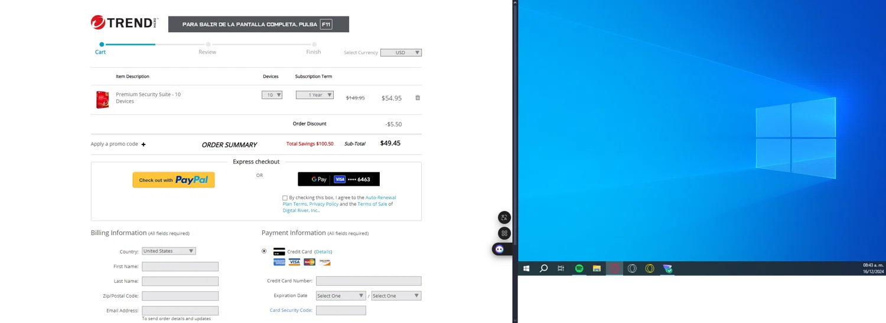Image resolution: width=886 pixels, height=323 pixels.
Task: Click the Visa card logo under Credit Card
Action: point(294,262)
